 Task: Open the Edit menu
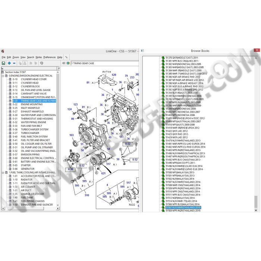pos(9,57)
